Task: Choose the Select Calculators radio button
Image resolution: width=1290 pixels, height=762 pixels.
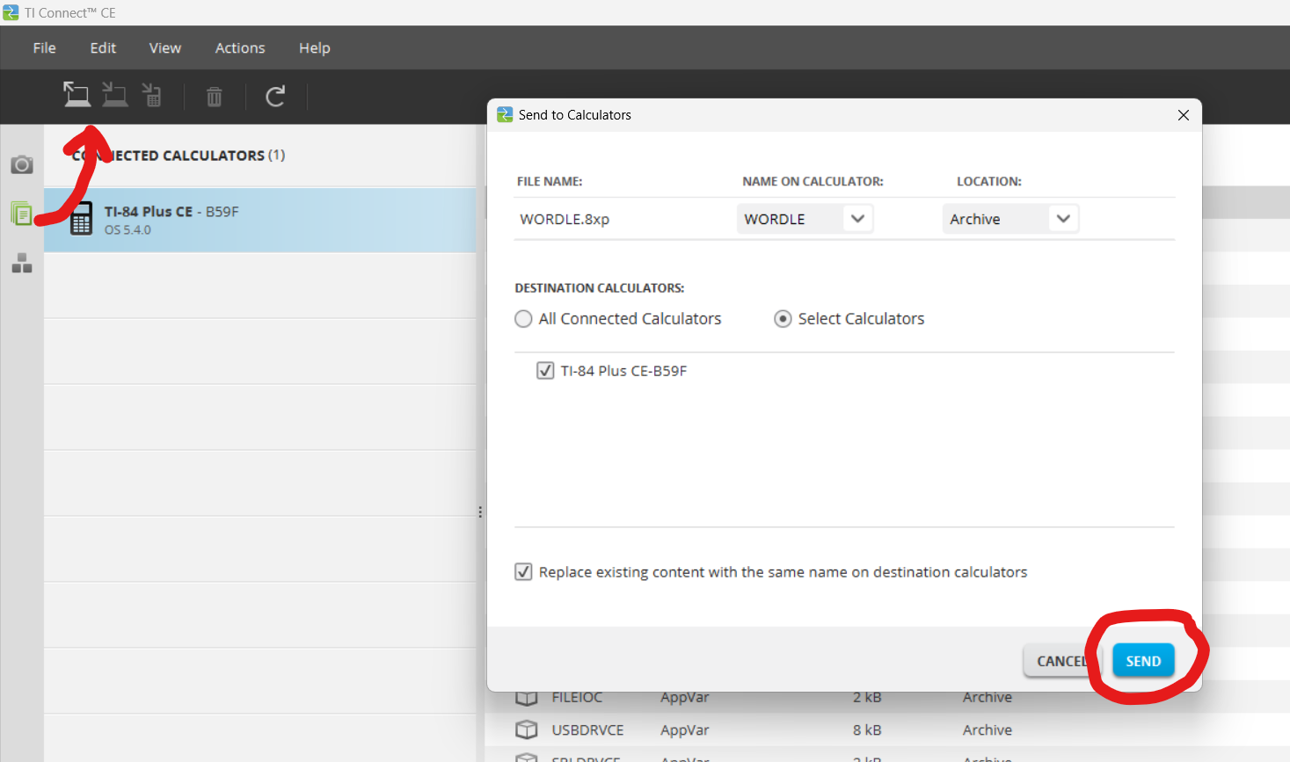Action: pos(783,319)
